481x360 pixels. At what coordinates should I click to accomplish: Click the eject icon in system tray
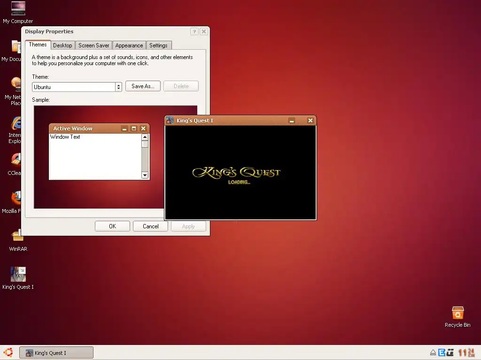(433, 353)
